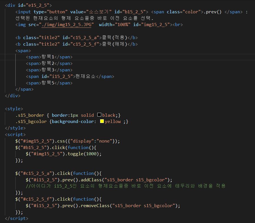The width and height of the screenshot is (255, 223).
Task: Click the opening '<style>' tag
Action: coord(14,109)
